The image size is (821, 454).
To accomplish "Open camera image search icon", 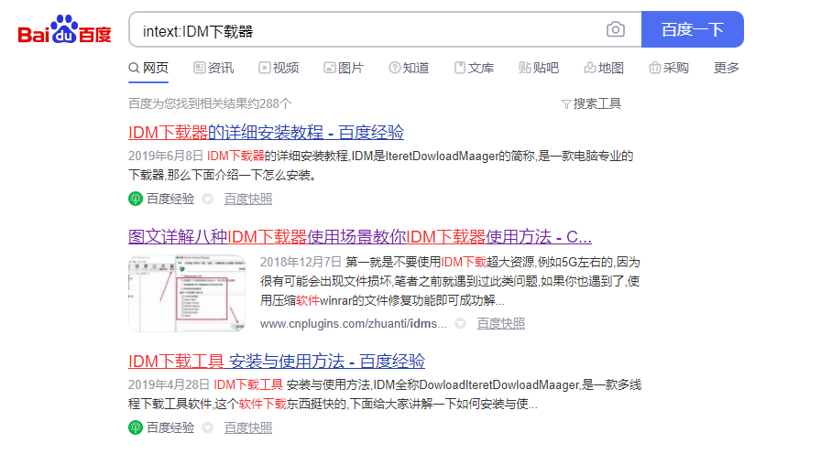I will pos(615,29).
